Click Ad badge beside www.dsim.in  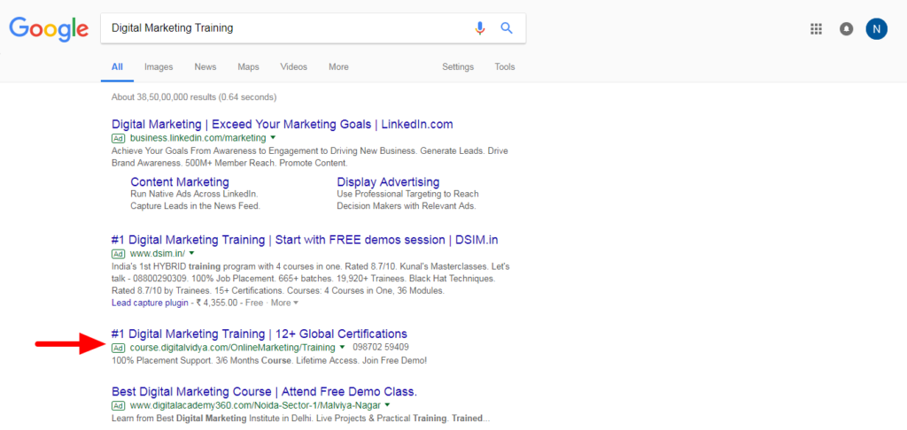pos(118,254)
